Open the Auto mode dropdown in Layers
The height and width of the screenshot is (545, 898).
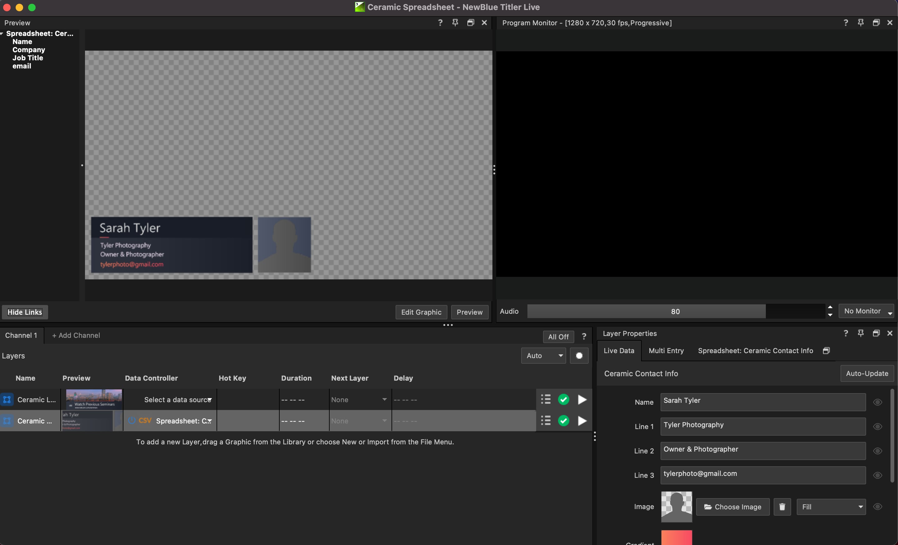543,355
